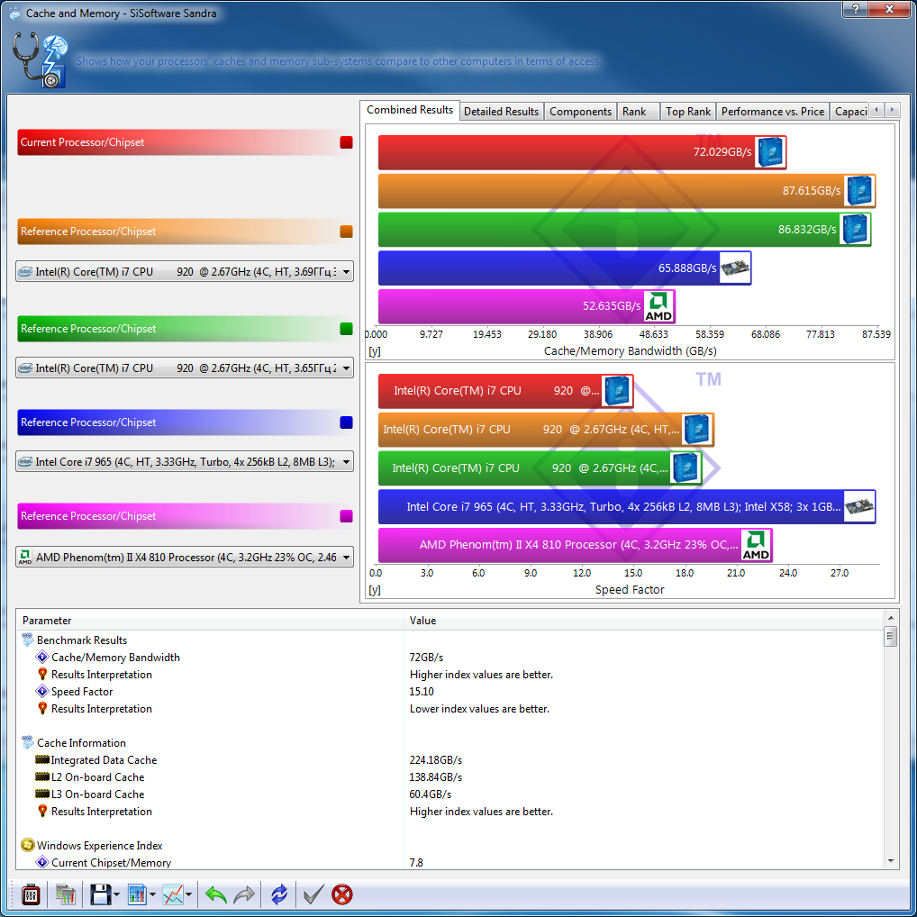Image resolution: width=917 pixels, height=917 pixels.
Task: Click the green back arrow icon
Action: [x=216, y=894]
